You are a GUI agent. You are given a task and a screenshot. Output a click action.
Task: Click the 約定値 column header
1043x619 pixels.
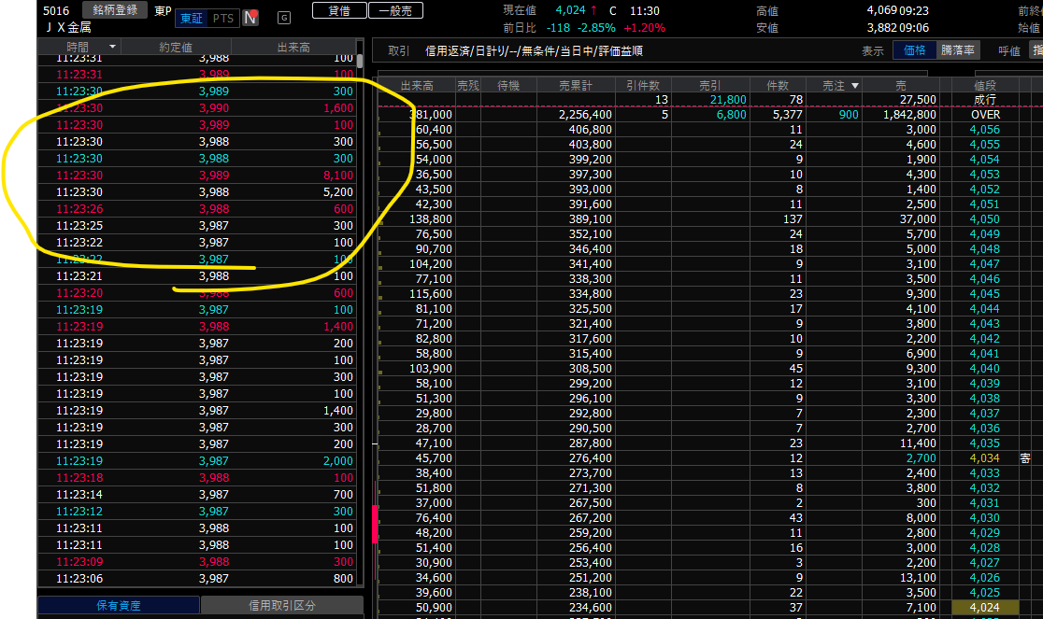click(176, 47)
